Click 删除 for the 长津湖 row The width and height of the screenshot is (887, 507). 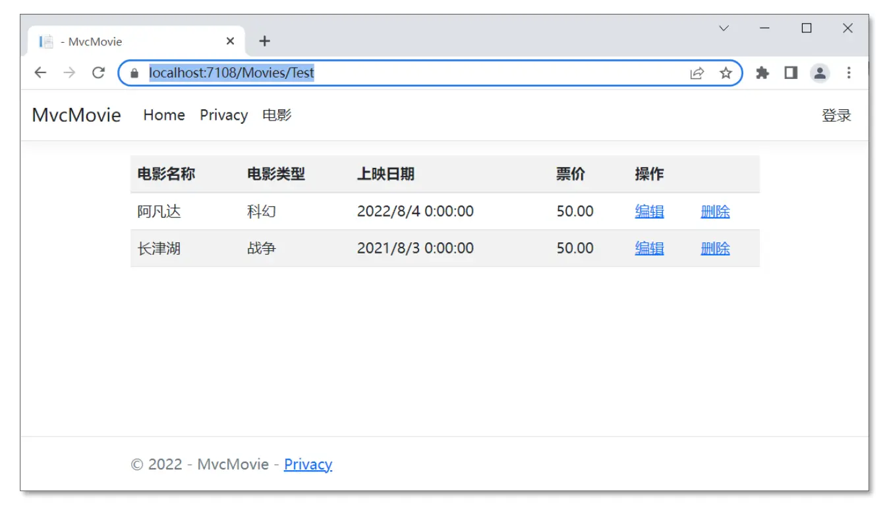[715, 248]
